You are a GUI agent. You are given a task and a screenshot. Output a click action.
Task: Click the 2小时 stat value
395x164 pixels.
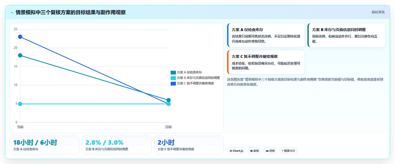tap(166, 142)
